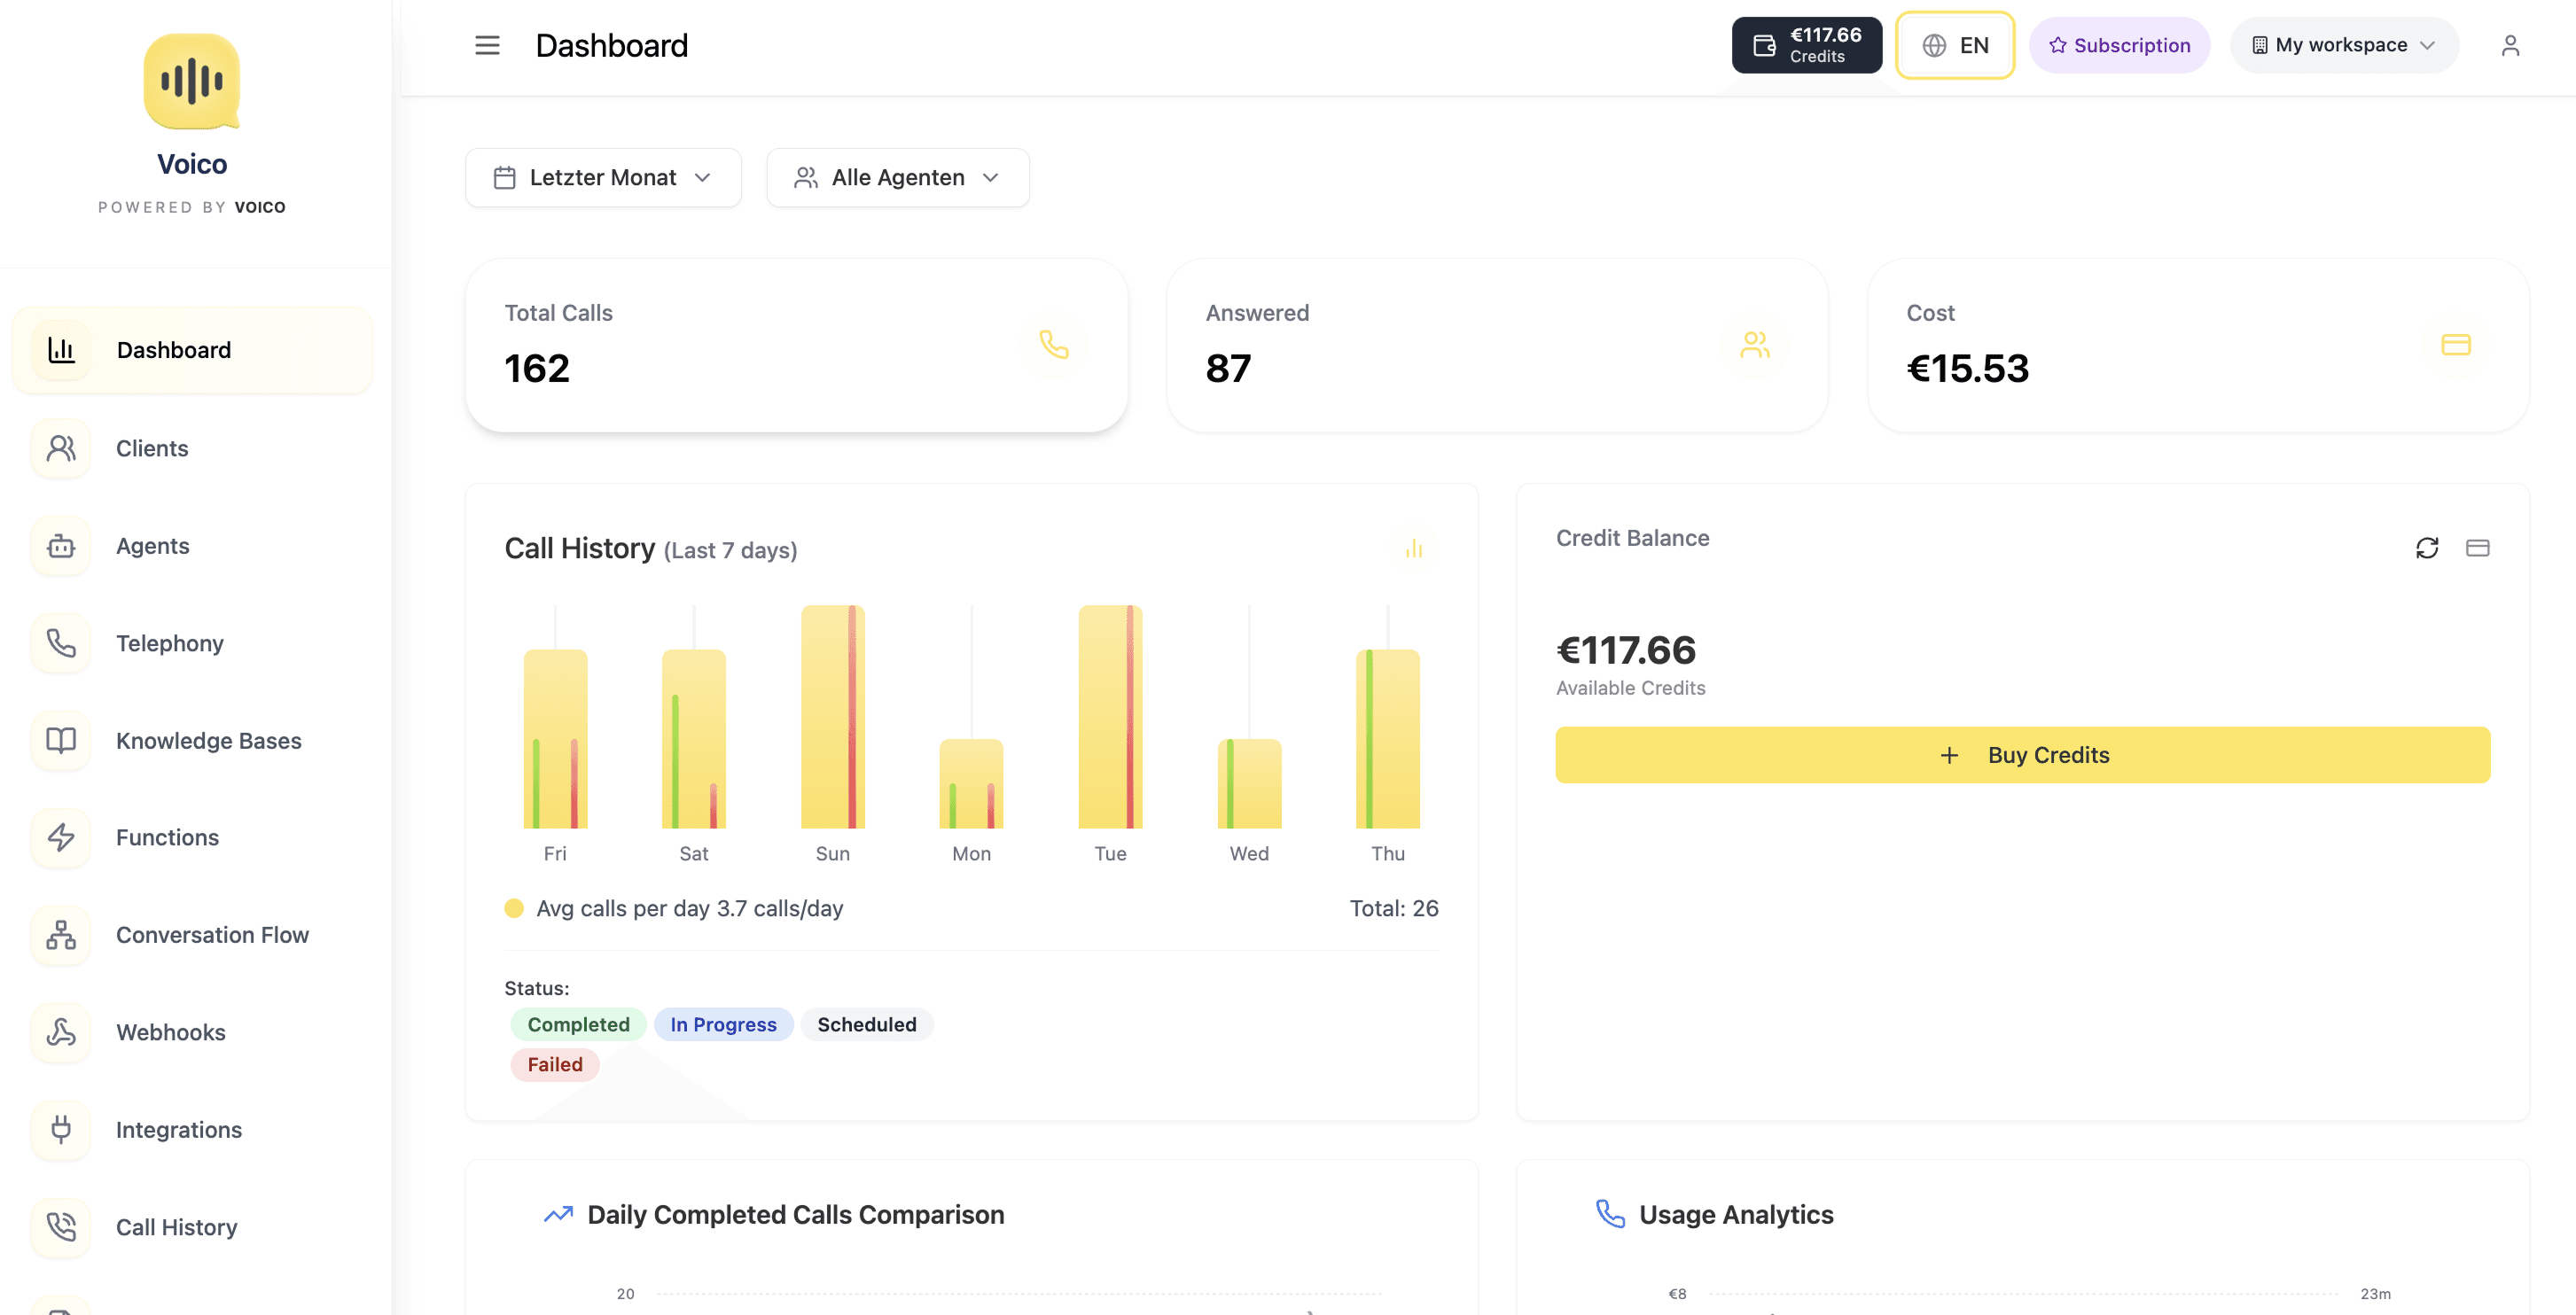
Task: Open Functions page from sidebar
Action: pos(192,837)
